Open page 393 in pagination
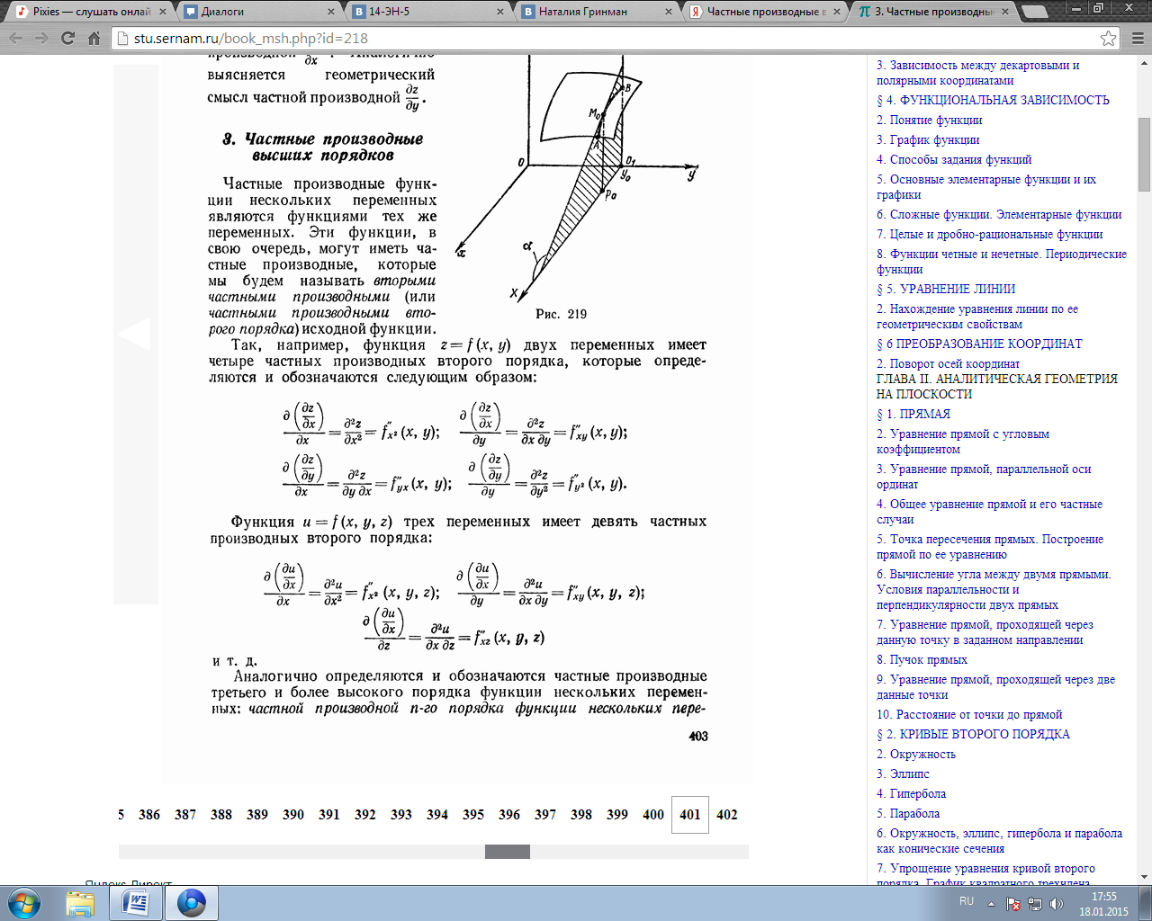The width and height of the screenshot is (1152, 921). click(x=401, y=815)
